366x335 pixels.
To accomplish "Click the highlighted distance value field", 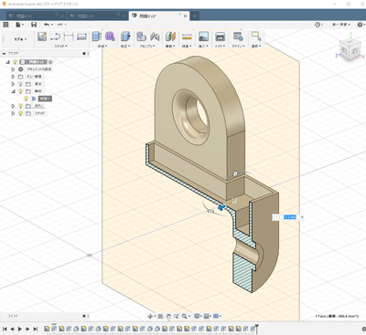I will 290,217.
